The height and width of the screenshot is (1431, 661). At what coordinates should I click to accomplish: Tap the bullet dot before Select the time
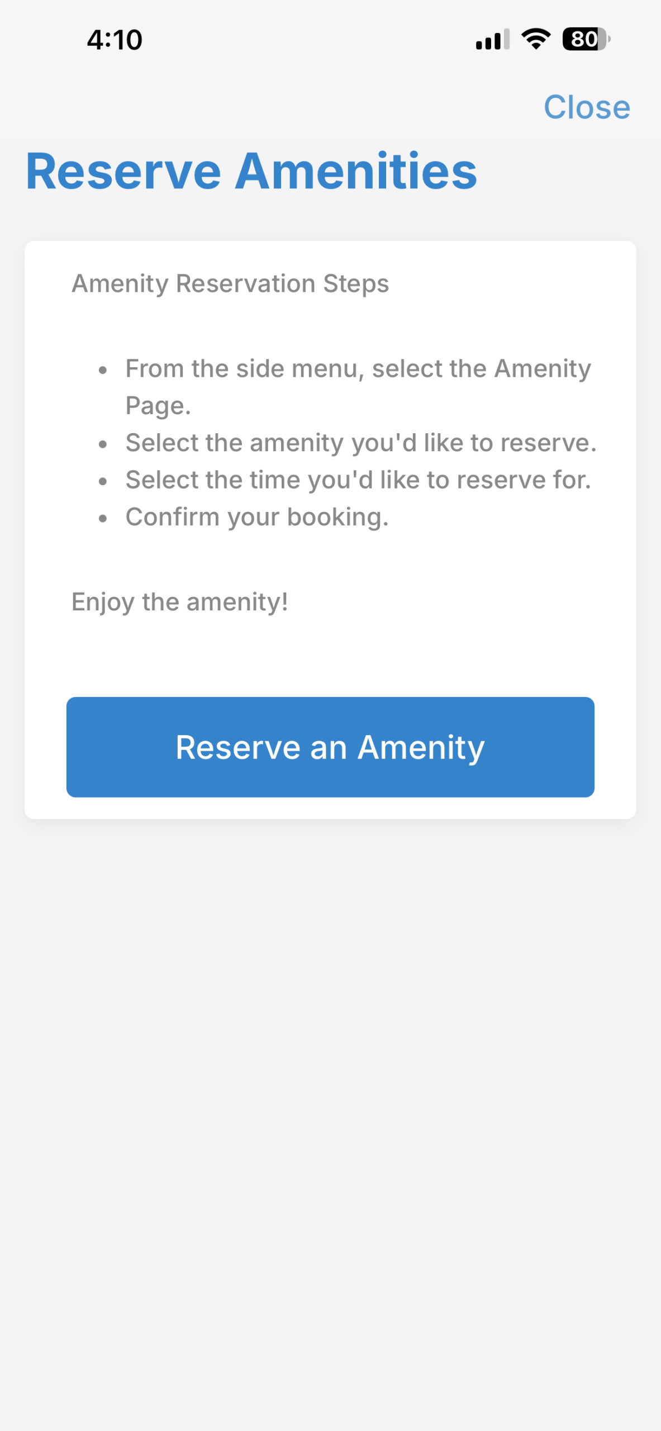pyautogui.click(x=103, y=481)
